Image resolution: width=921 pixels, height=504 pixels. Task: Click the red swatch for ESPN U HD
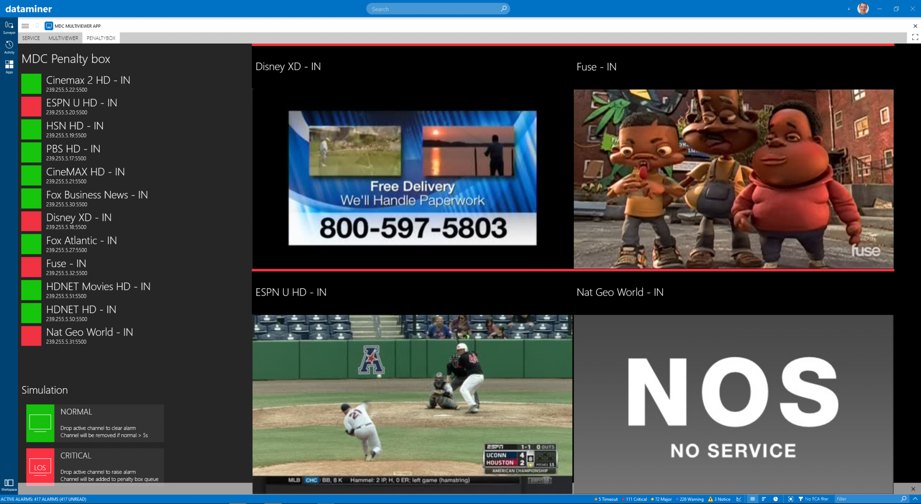[31, 106]
